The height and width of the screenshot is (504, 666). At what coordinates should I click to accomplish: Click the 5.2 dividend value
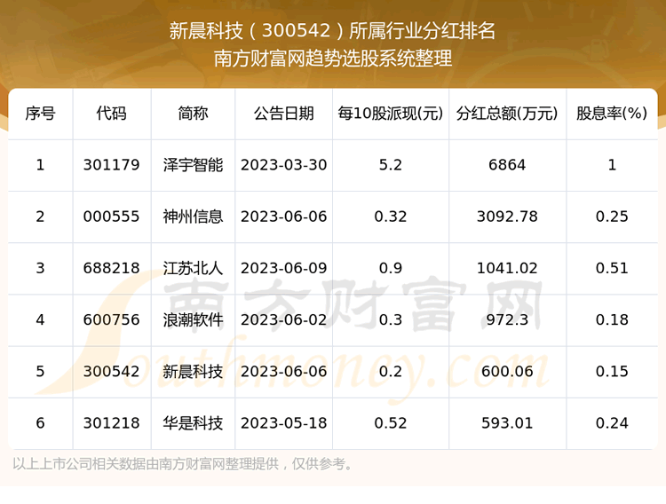tap(391, 165)
